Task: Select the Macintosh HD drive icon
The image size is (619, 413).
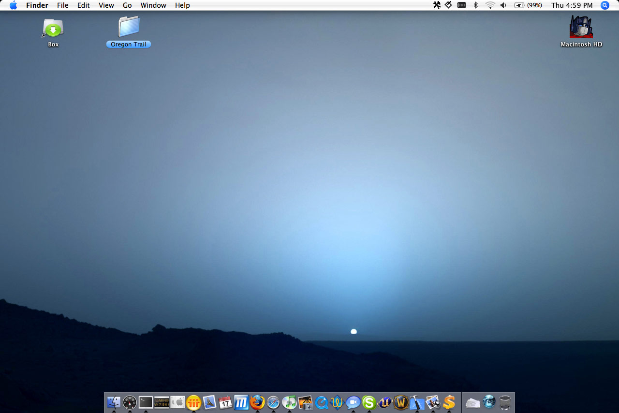Action: click(x=581, y=27)
